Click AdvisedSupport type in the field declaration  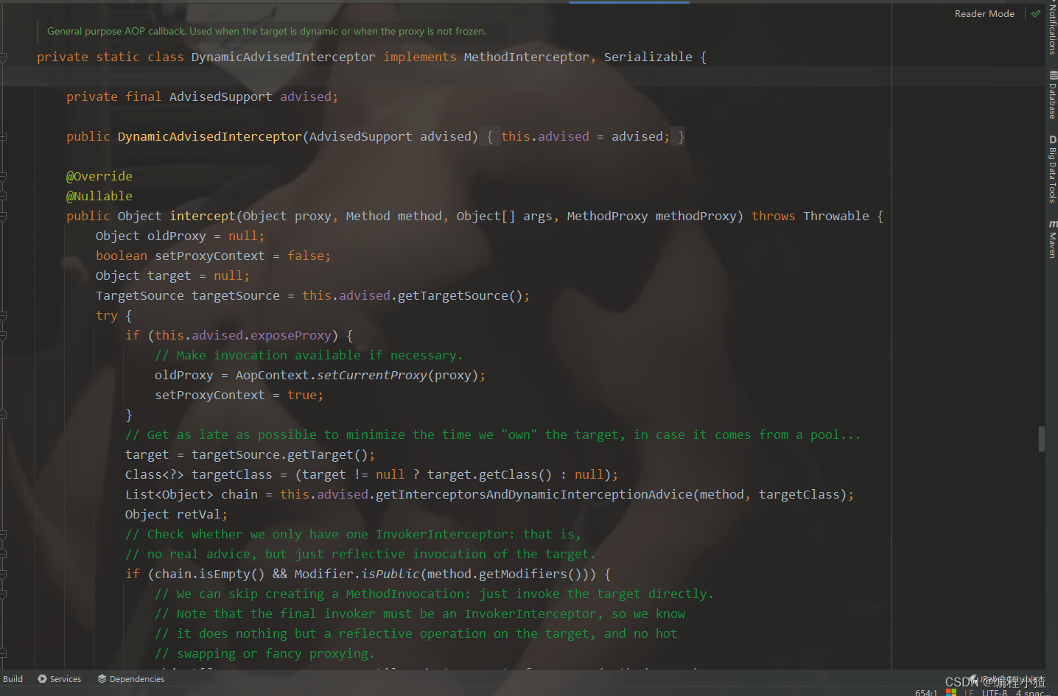(221, 97)
